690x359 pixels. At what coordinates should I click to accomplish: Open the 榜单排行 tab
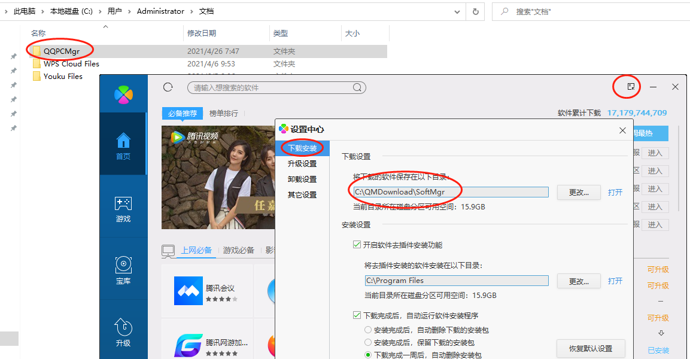[224, 114]
